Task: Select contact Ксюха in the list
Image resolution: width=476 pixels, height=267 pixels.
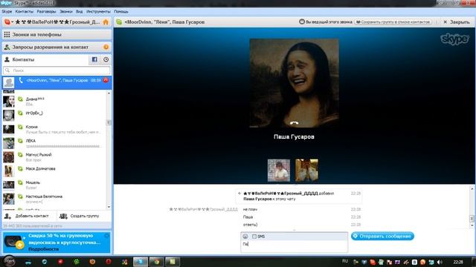Action: 54,129
